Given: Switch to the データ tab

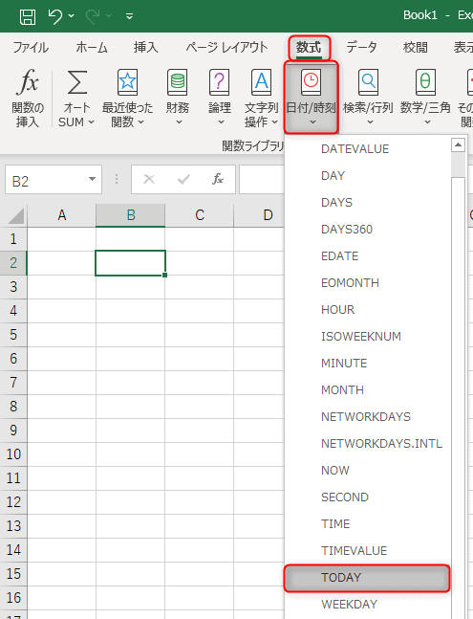Looking at the screenshot, I should pos(361,48).
